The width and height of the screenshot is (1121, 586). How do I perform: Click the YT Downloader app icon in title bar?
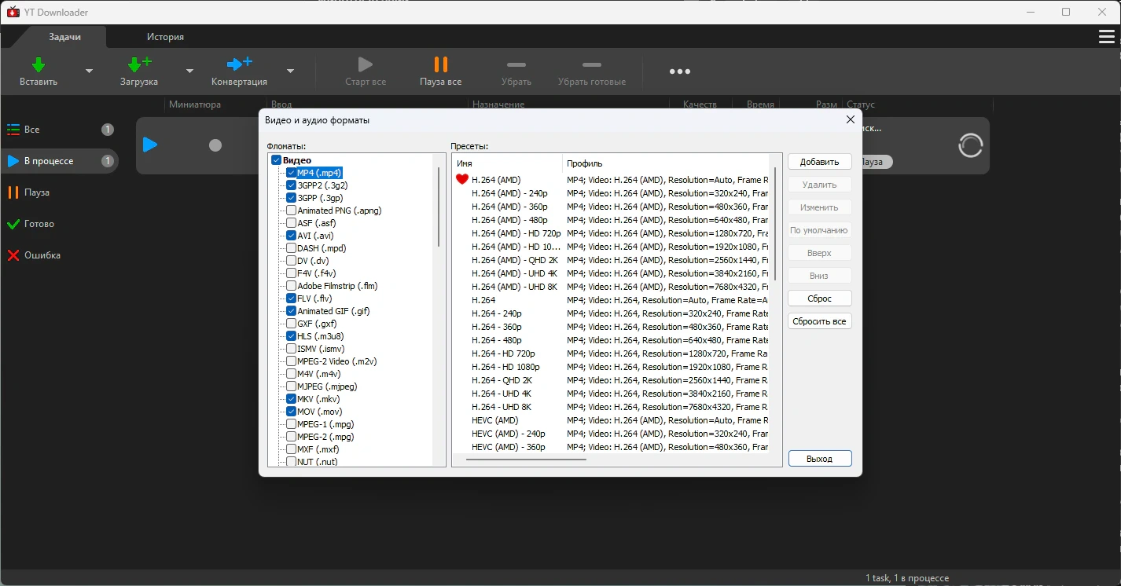coord(13,12)
